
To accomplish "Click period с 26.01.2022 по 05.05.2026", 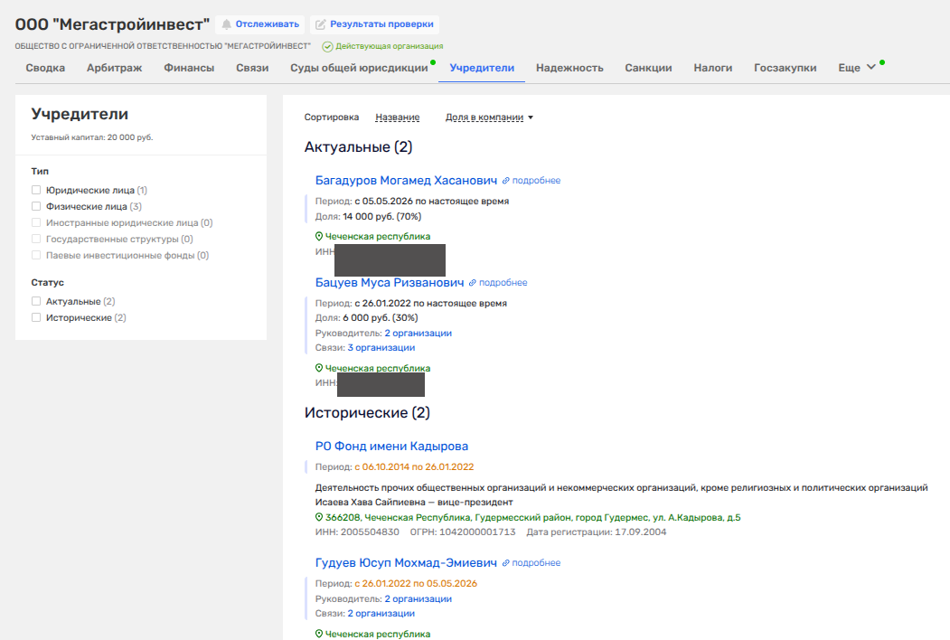I will click(x=416, y=584).
